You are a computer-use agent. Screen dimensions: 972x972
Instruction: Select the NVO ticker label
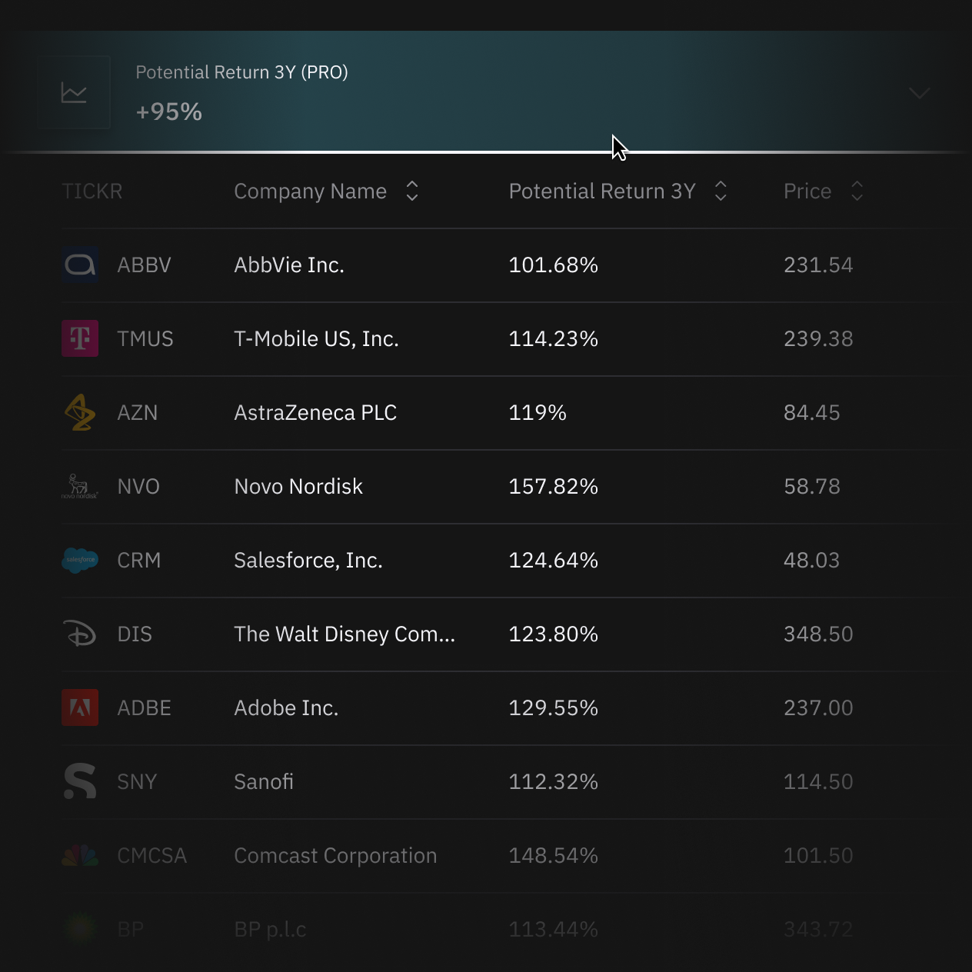[x=138, y=486]
